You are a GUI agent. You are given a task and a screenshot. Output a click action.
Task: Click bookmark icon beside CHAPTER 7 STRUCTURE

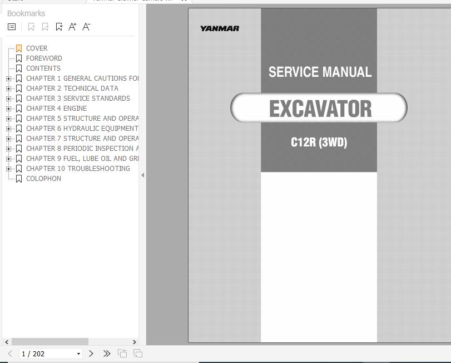[x=19, y=139]
